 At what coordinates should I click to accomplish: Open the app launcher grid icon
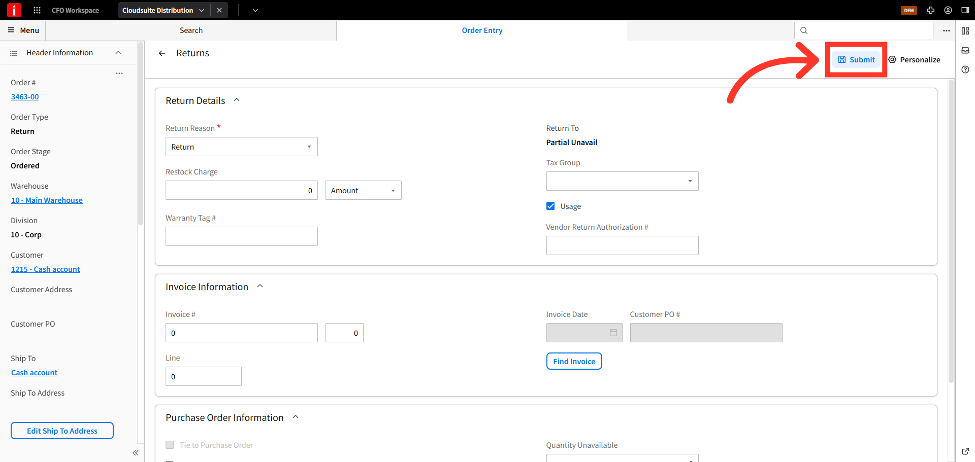37,10
